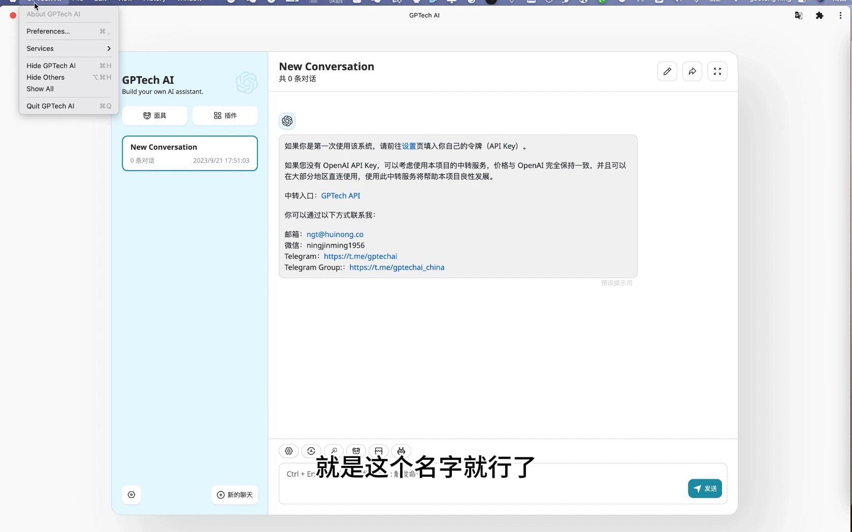Click the 共 0 条对话 message count text
This screenshot has width=852, height=532.
[x=298, y=79]
